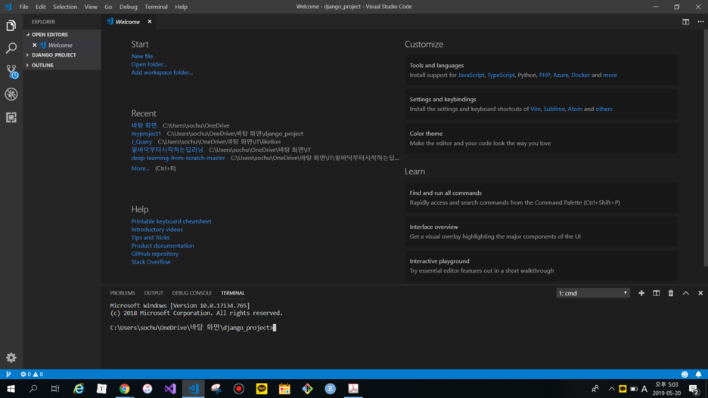Close the Welcome tab
708x398 pixels.
[x=150, y=22]
